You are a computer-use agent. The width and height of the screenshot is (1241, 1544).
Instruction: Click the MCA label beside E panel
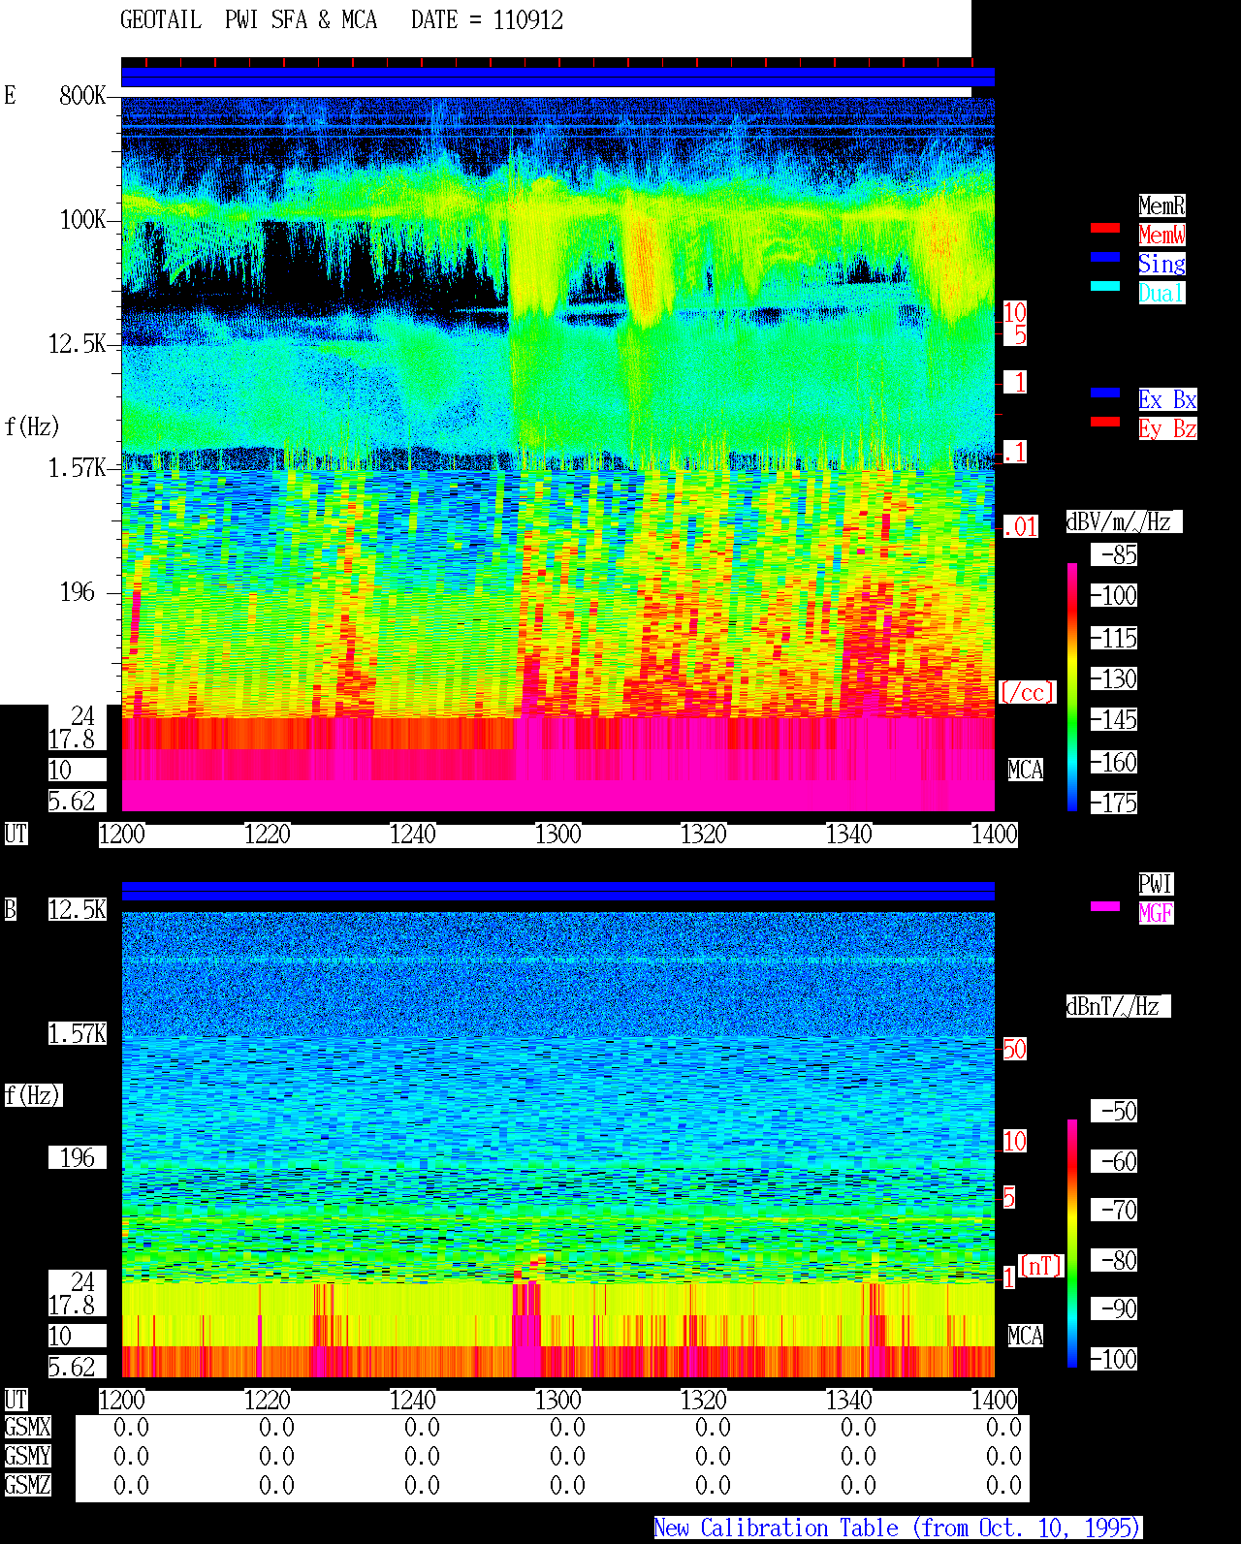coord(1026,770)
